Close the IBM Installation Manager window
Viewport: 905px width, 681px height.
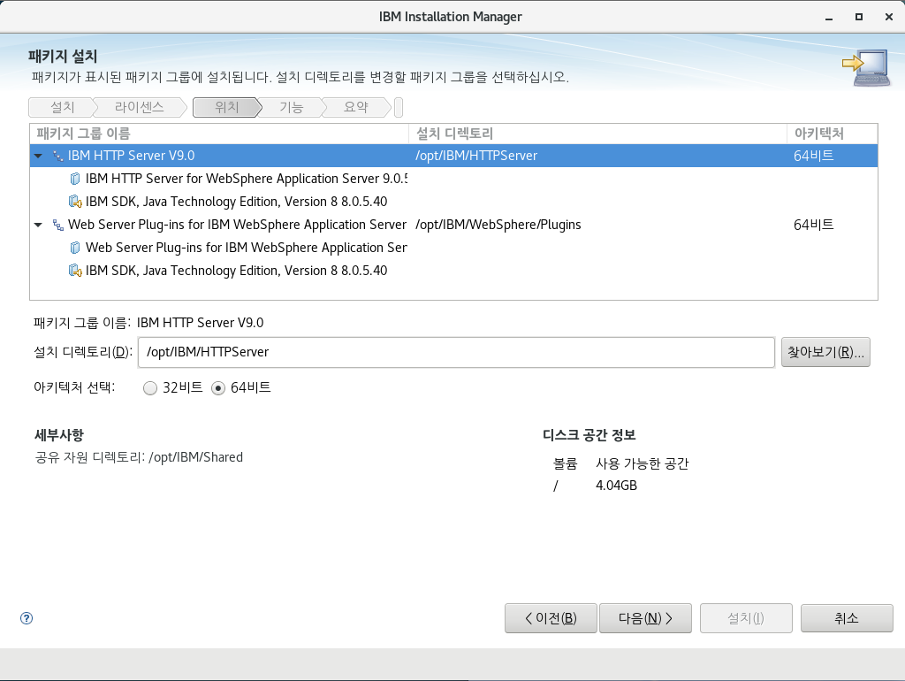tap(889, 18)
